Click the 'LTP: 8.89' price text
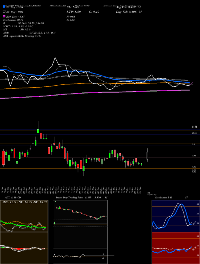Viewport: 200px width, 264px height. point(74,12)
